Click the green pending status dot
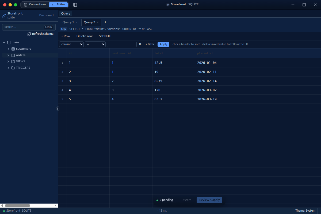 (x=157, y=200)
